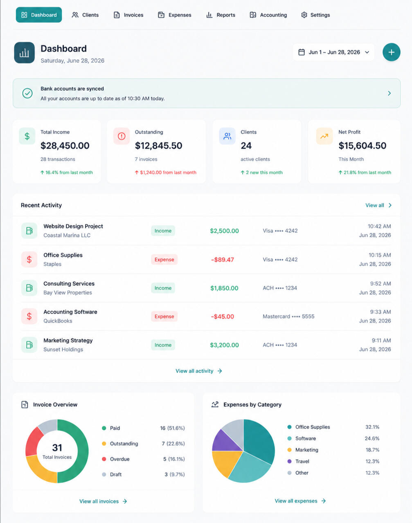This screenshot has height=523, width=412.
Task: Click the Total Income dollar icon
Action: (x=27, y=136)
